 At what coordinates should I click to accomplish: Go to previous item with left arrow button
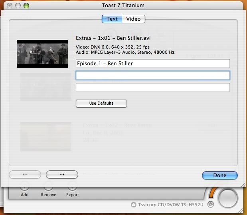[25, 175]
